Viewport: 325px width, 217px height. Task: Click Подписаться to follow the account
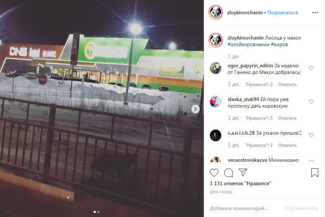(x=283, y=13)
